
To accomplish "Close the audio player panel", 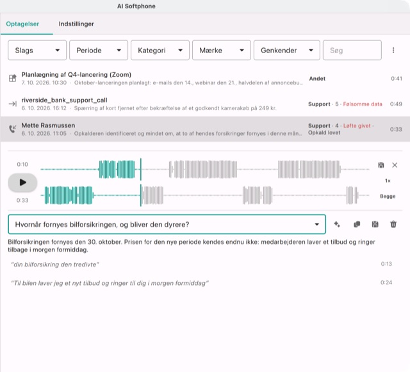I will pos(395,165).
